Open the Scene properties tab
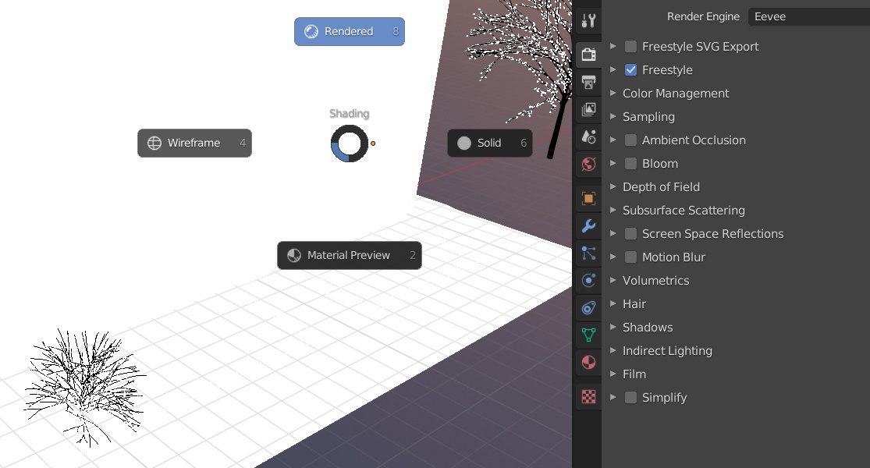Screen dimensions: 870x468 coord(588,136)
